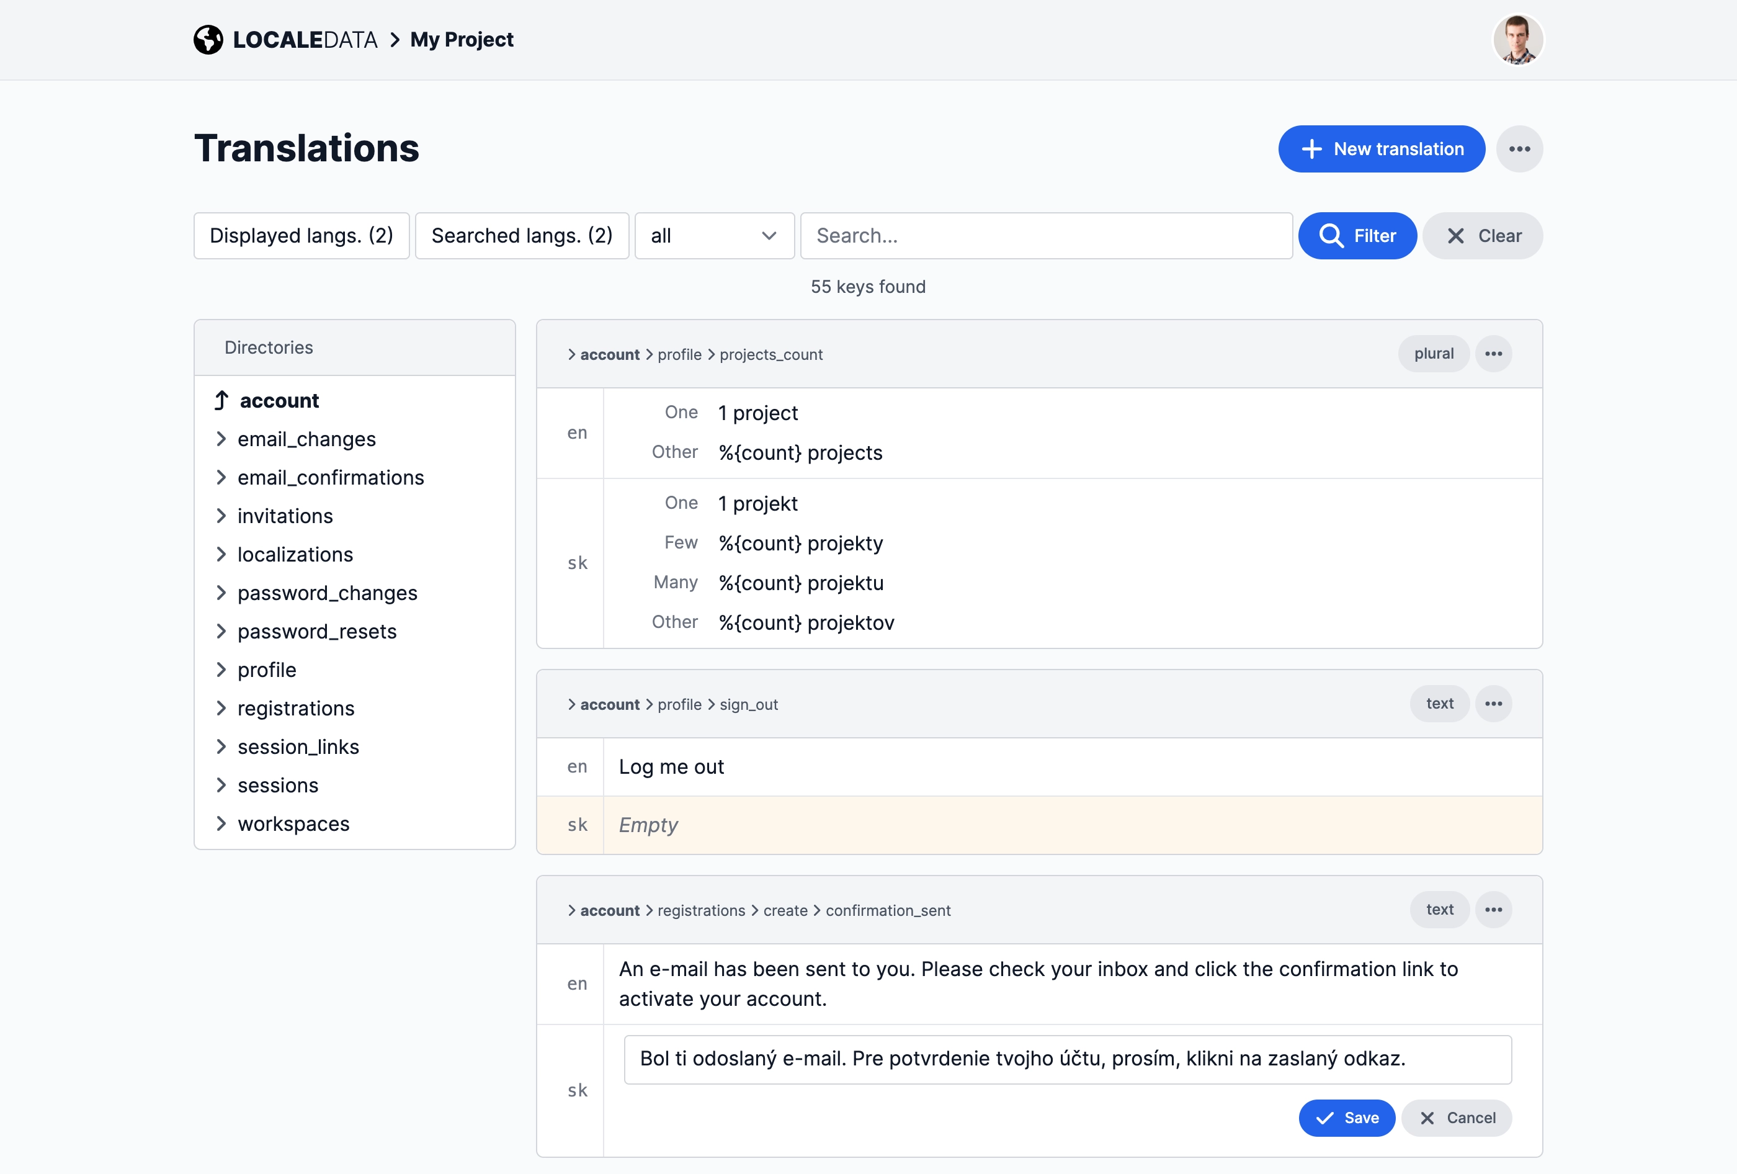
Task: Click Save to confirm sk translation
Action: click(1349, 1118)
